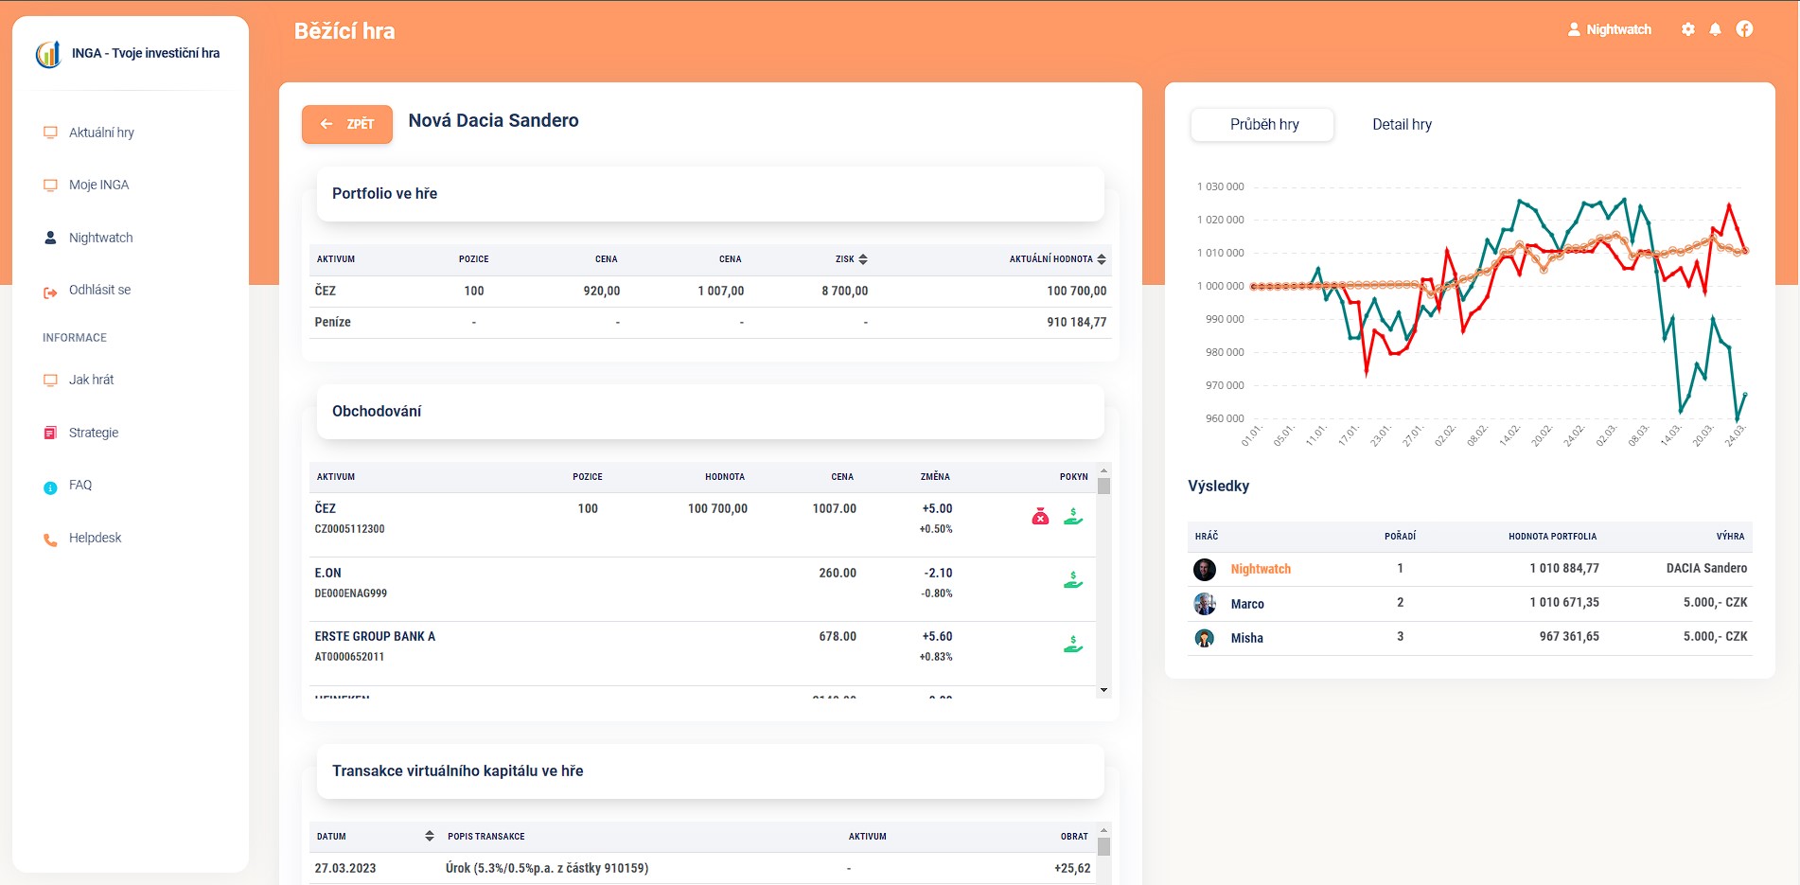Image resolution: width=1800 pixels, height=885 pixels.
Task: Click the Portfolio ve hře heading
Action: 384,193
